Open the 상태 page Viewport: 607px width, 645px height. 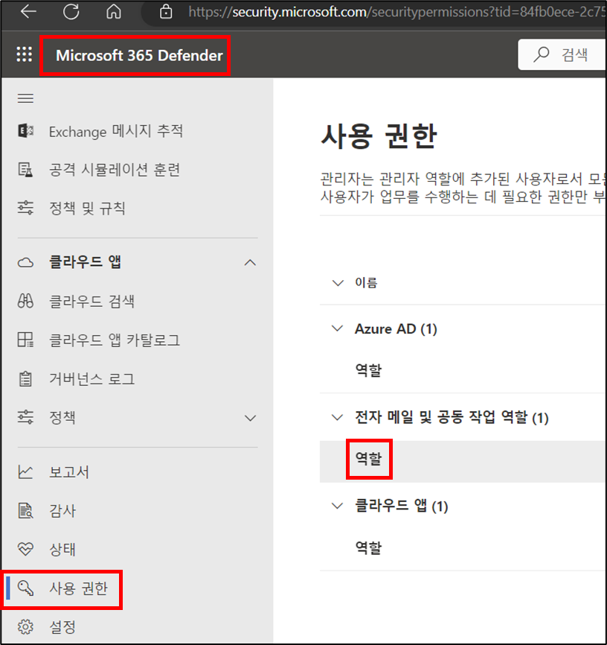pyautogui.click(x=62, y=549)
